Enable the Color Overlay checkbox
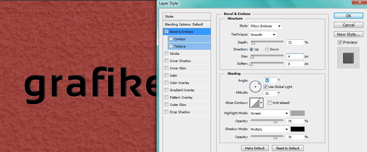Image resolution: width=367 pixels, height=152 pixels. 166,83
